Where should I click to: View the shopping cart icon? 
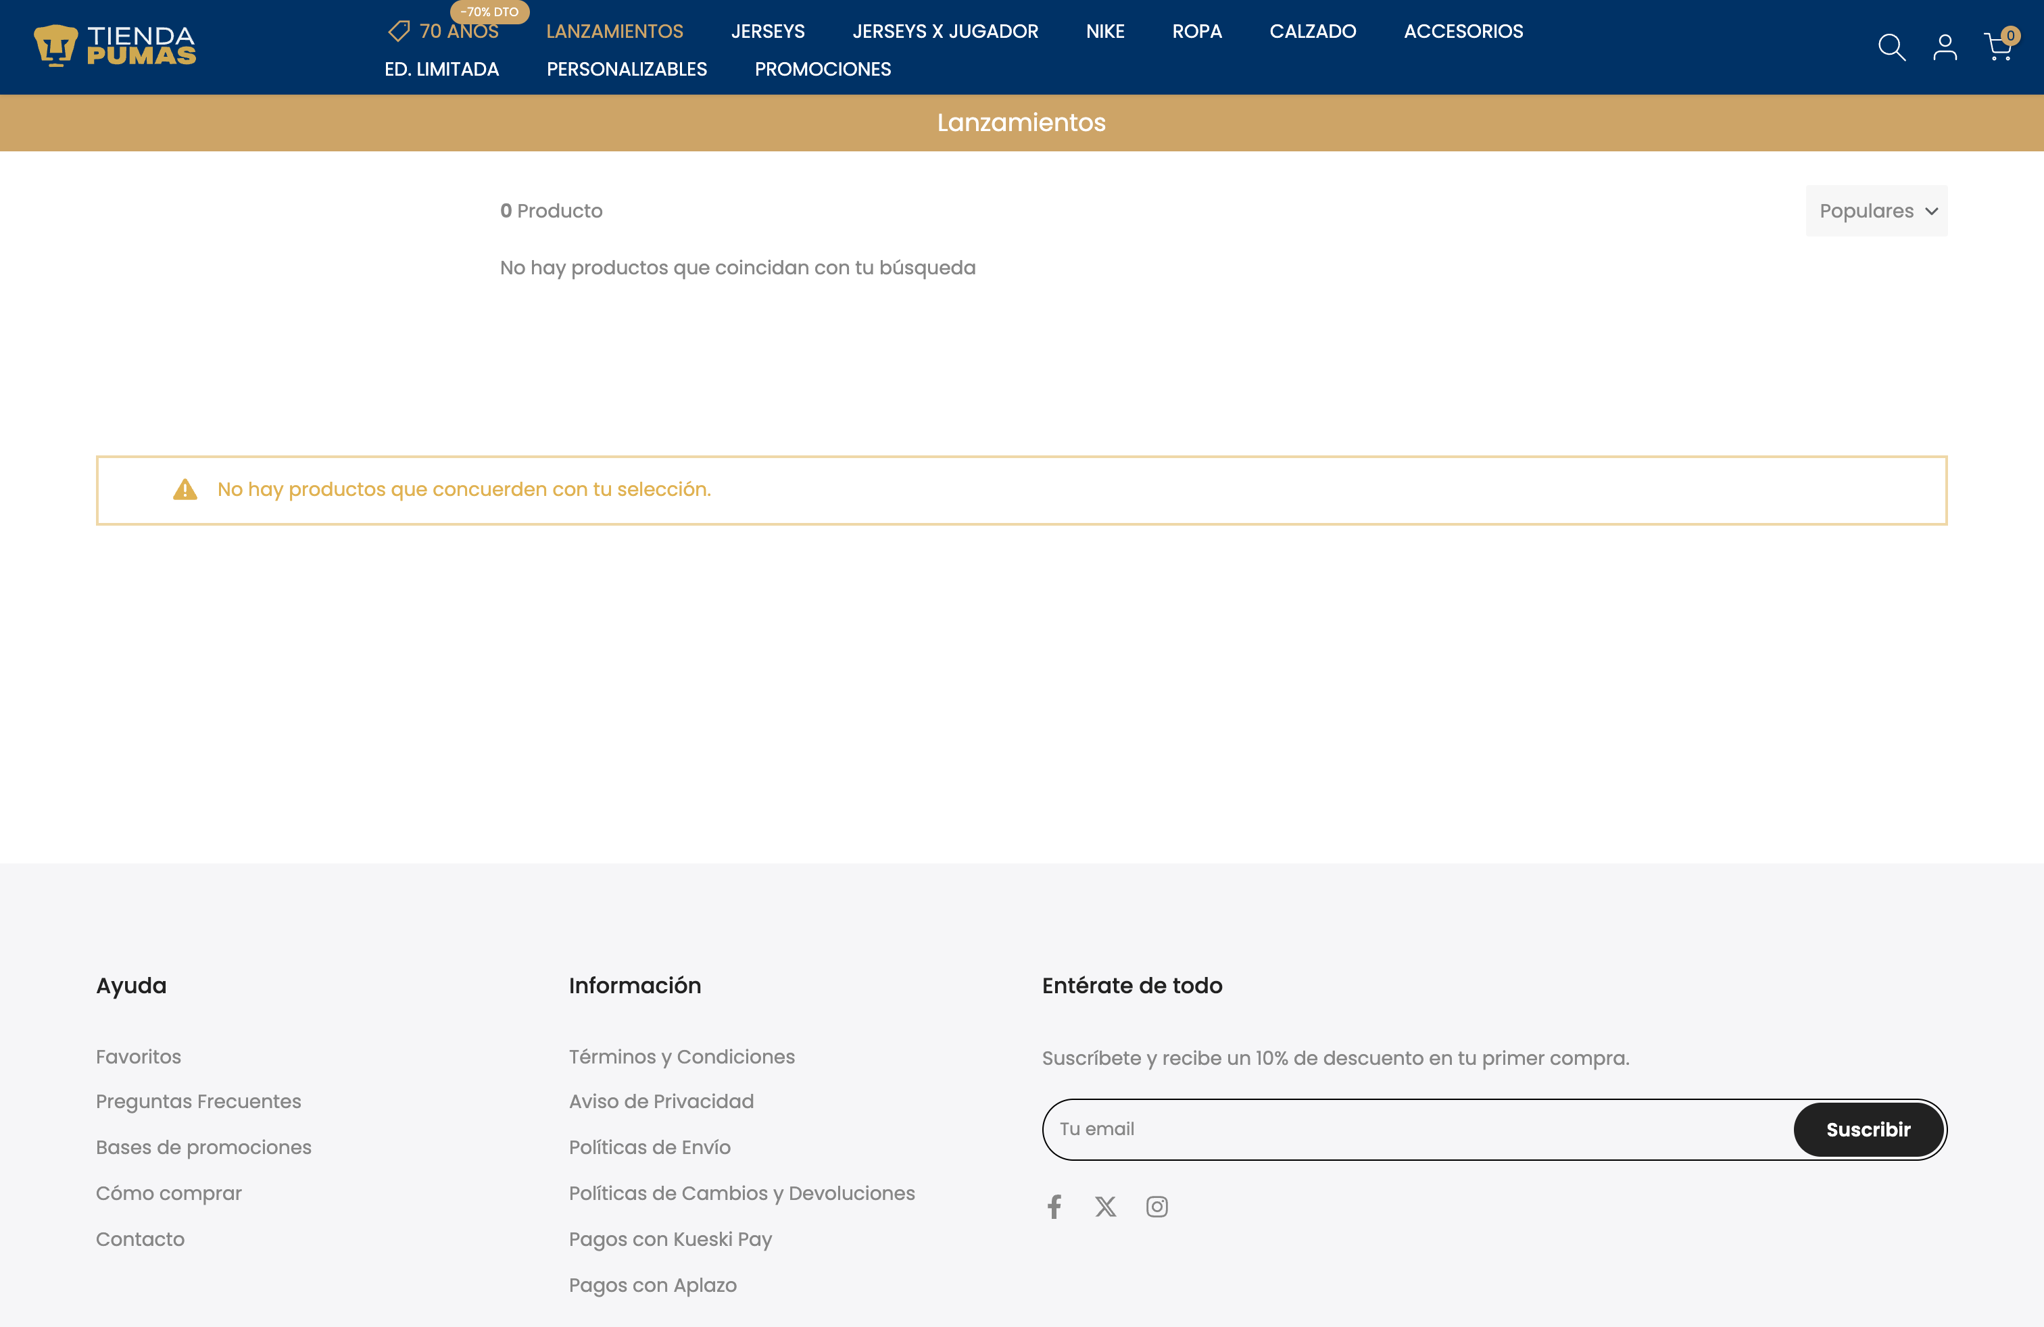pyautogui.click(x=1999, y=49)
